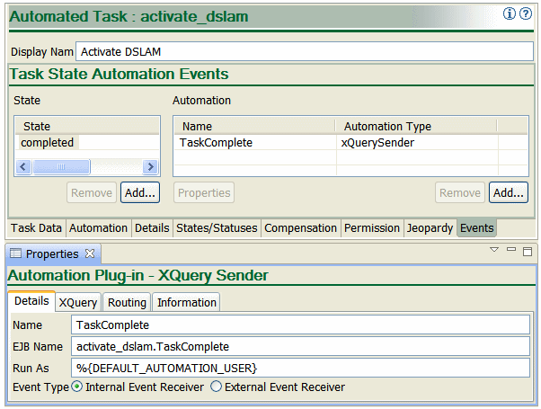Click the EJB Name input field

click(300, 347)
